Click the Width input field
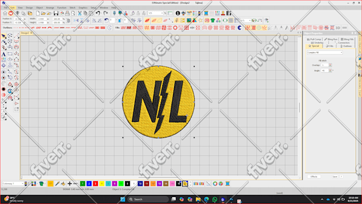Image resolution: width=362 pixels, height=204 pixels. coord(42,19)
